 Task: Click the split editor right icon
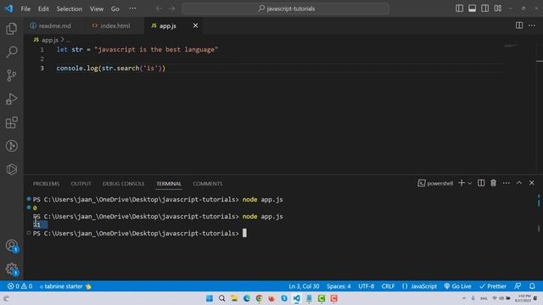click(x=519, y=25)
